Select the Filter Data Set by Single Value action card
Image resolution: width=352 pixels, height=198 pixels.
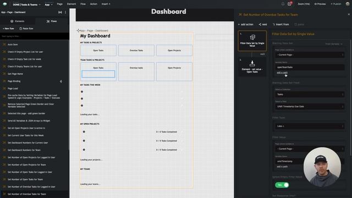(252, 41)
